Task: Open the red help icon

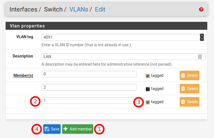Action: (201, 10)
